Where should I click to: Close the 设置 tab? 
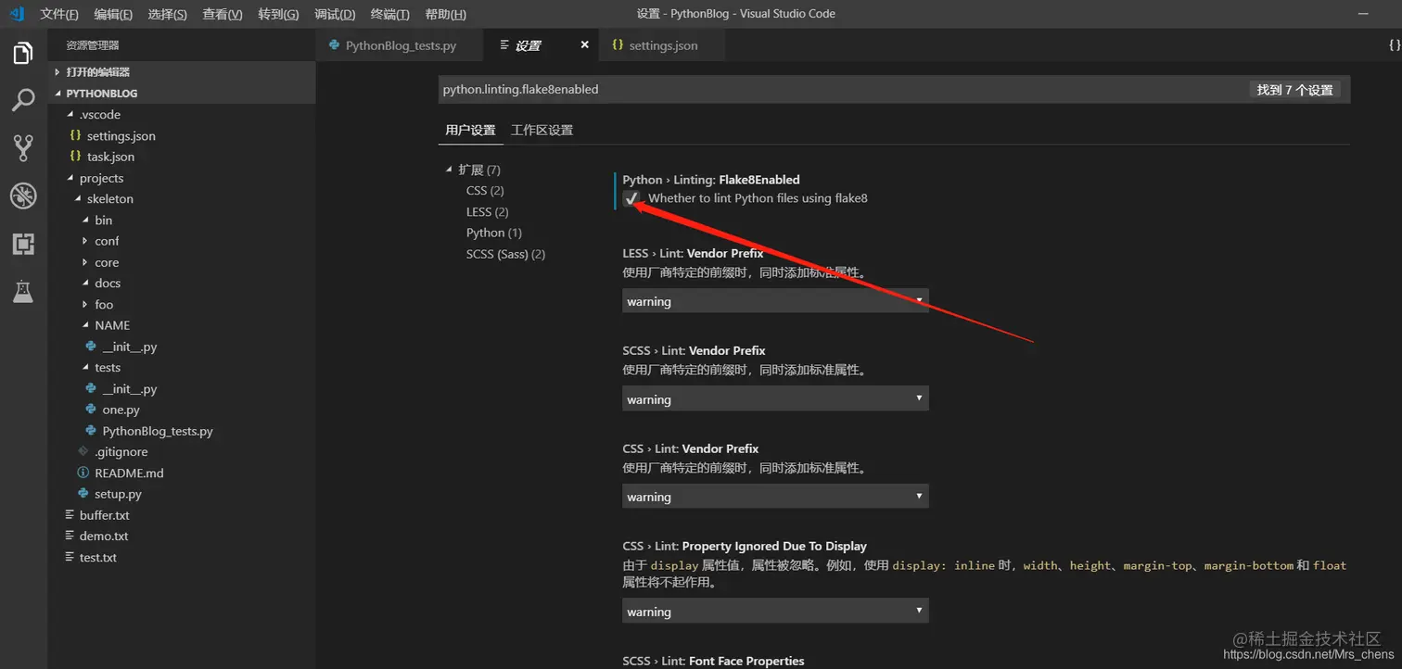click(584, 44)
